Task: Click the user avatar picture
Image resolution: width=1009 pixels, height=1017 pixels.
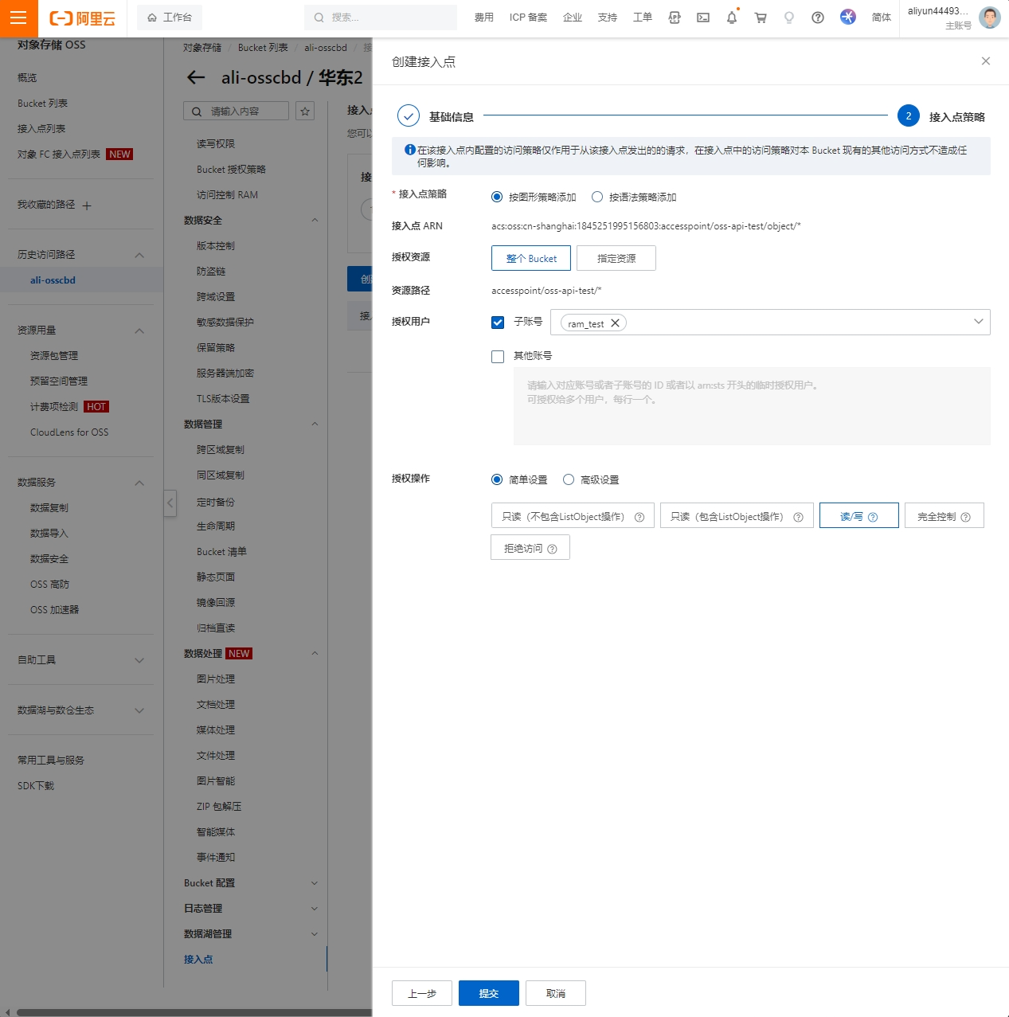Action: (x=989, y=18)
